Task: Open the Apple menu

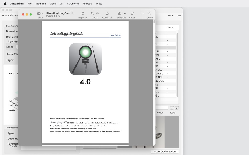Action: (5, 3)
